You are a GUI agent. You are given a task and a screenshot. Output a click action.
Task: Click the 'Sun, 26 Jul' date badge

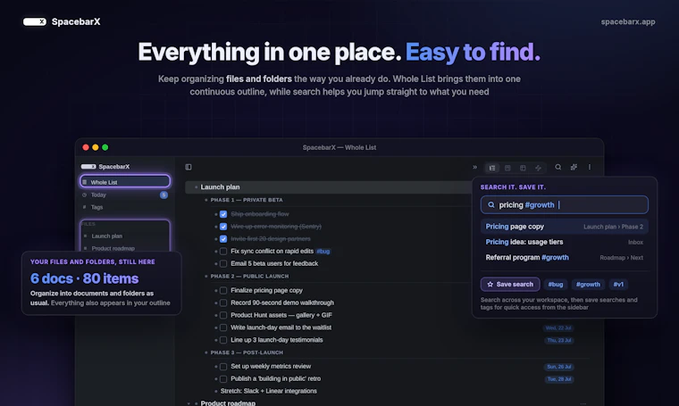pos(558,367)
